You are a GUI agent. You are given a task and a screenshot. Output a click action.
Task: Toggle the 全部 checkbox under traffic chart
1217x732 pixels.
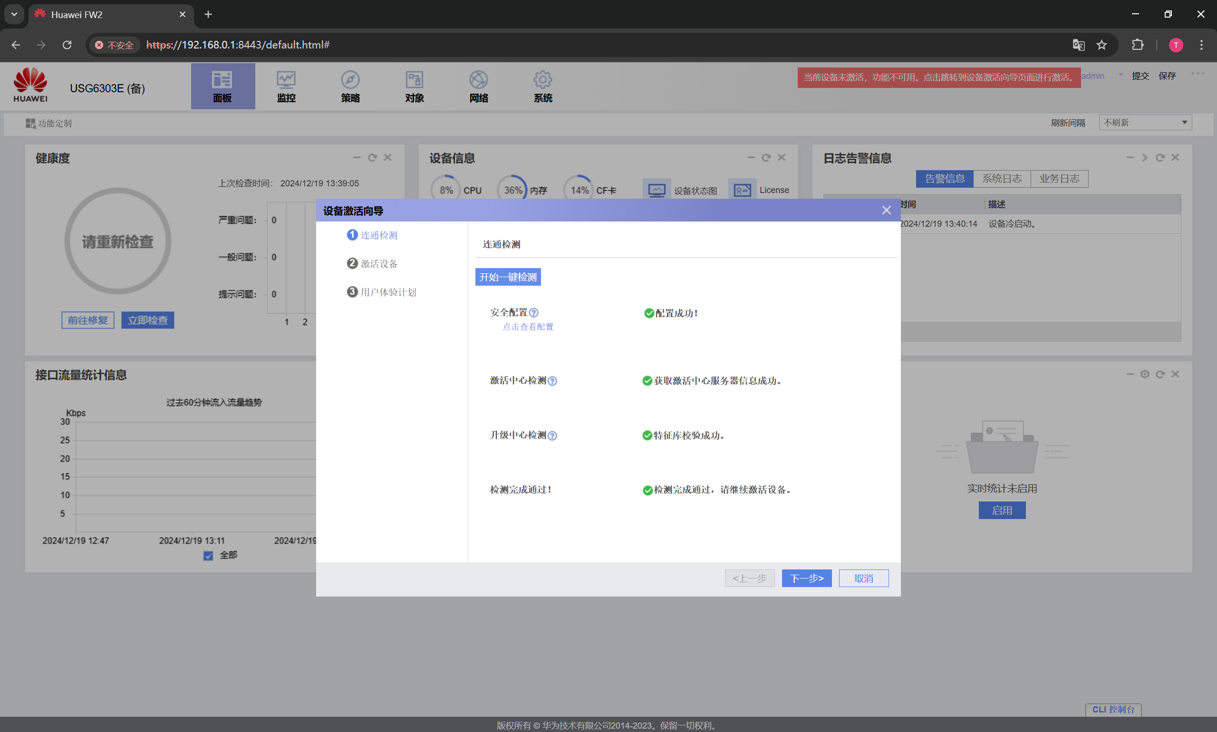[208, 556]
